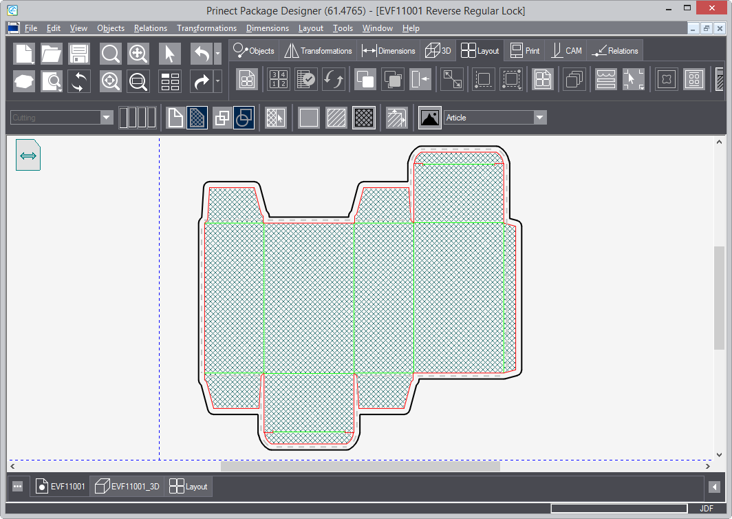Open the Article dropdown list
The image size is (732, 519).
(x=540, y=118)
